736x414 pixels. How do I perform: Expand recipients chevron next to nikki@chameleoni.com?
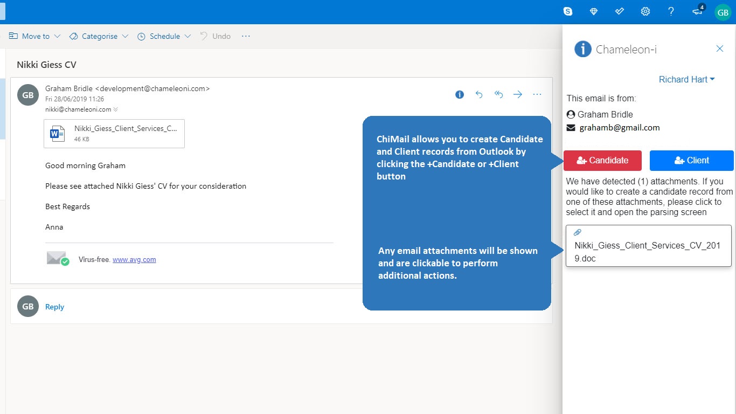pyautogui.click(x=116, y=109)
